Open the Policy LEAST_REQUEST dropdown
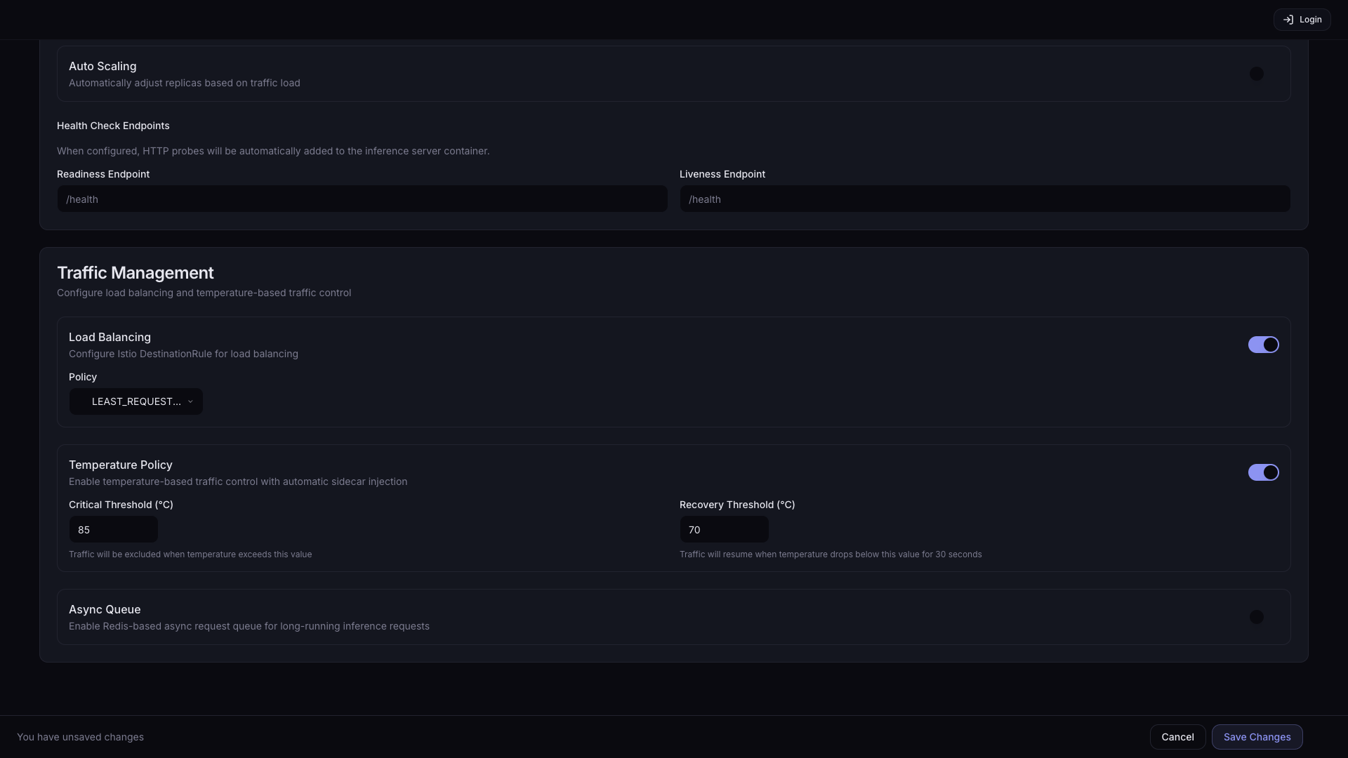Image resolution: width=1348 pixels, height=758 pixels. point(136,401)
